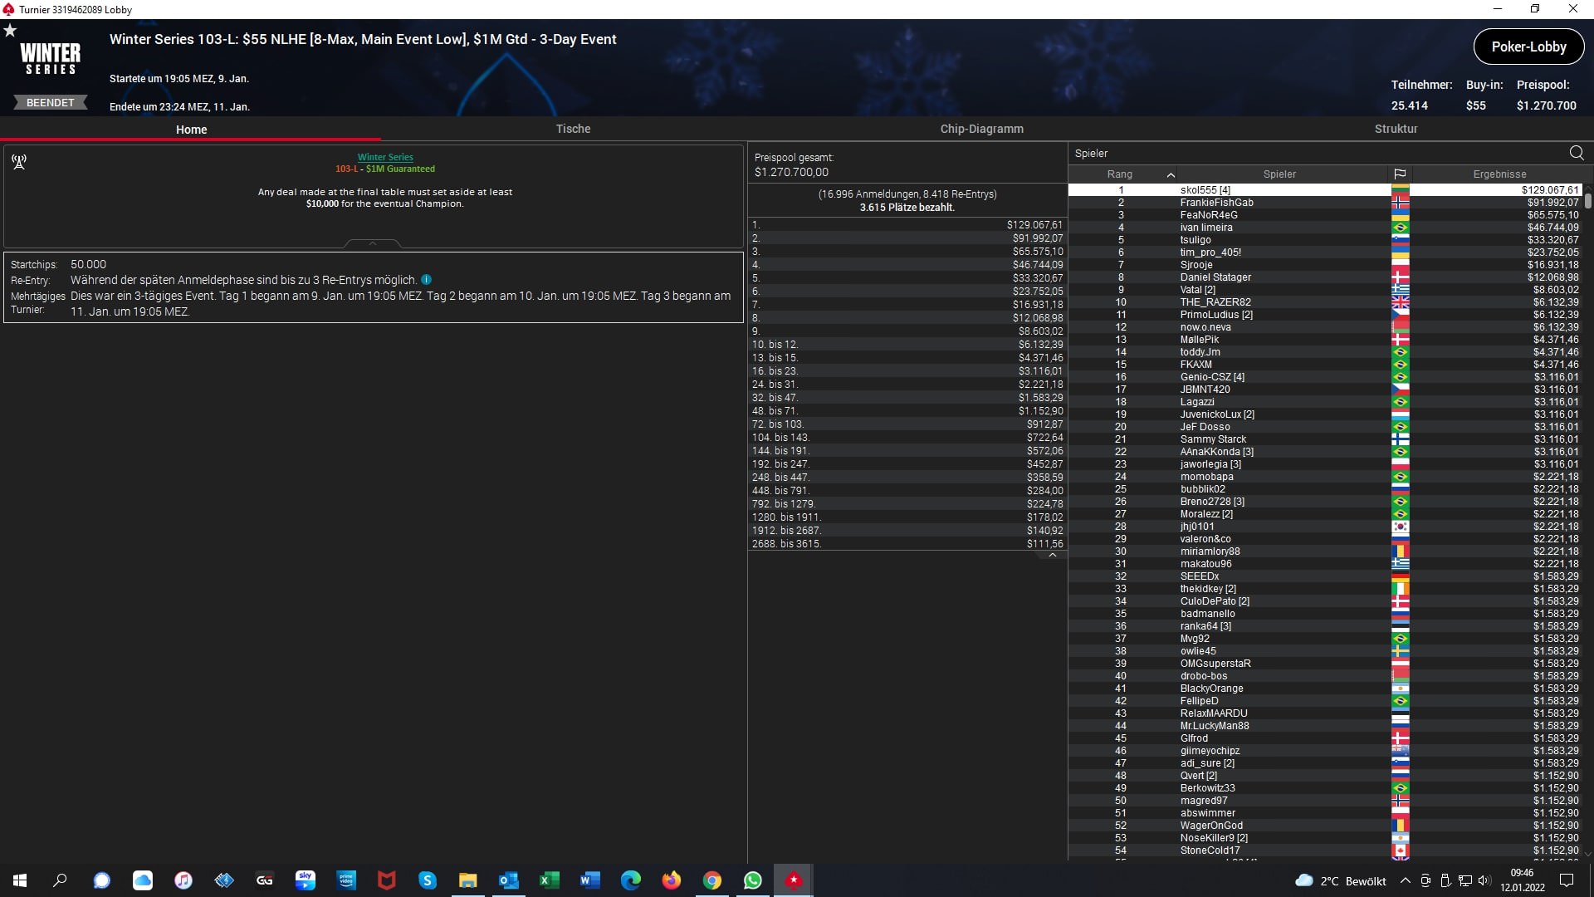The image size is (1594, 897).
Task: Select player FrankieFishGab in results list
Action: [1216, 203]
